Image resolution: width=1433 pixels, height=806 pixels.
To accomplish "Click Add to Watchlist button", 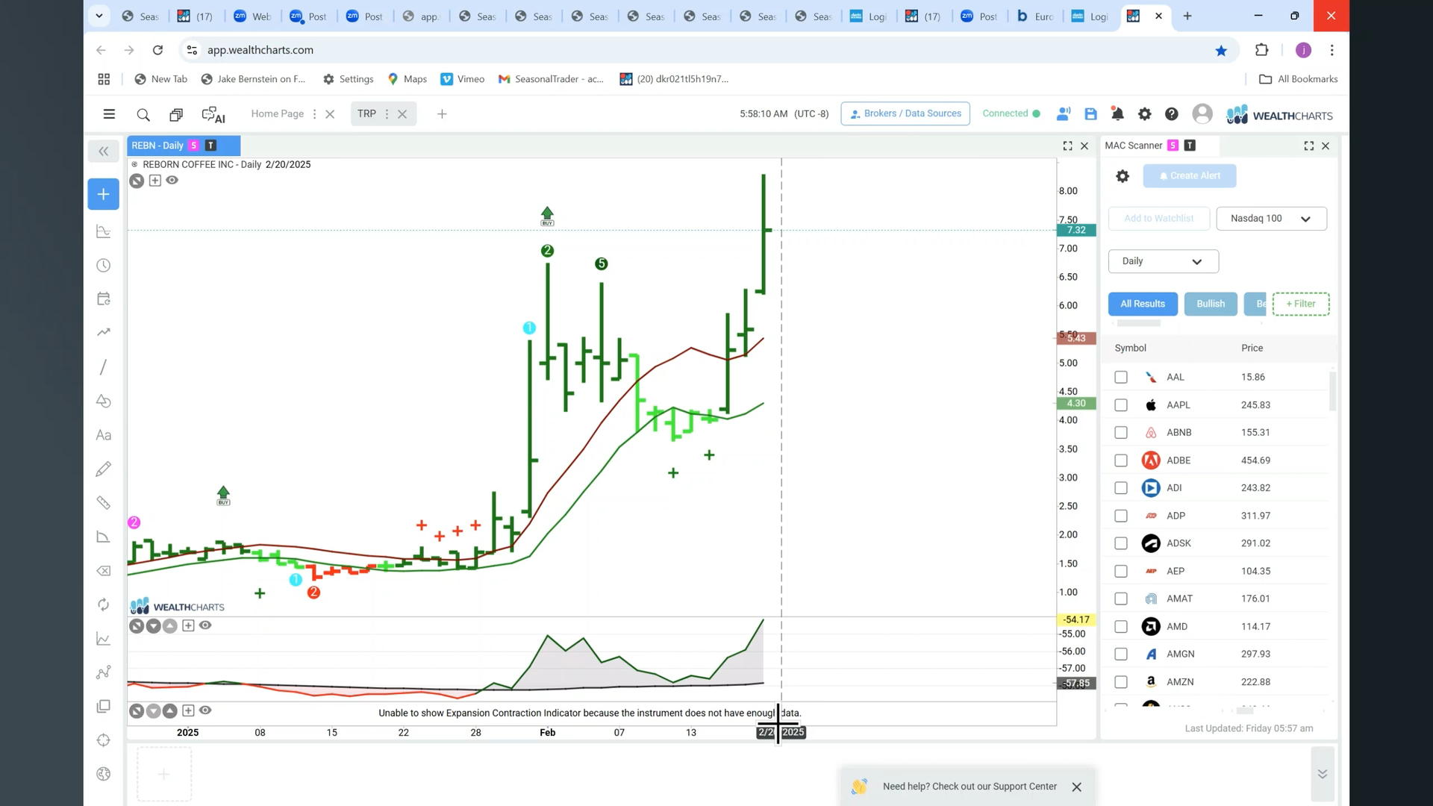I will click(1158, 219).
